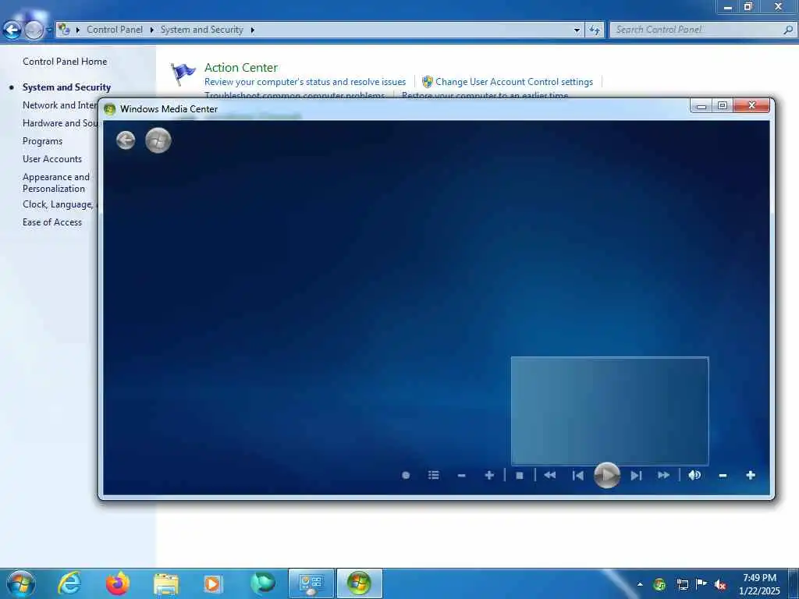This screenshot has width=799, height=599.
Task: Navigate forward in Control Panel window
Action: 34,30
